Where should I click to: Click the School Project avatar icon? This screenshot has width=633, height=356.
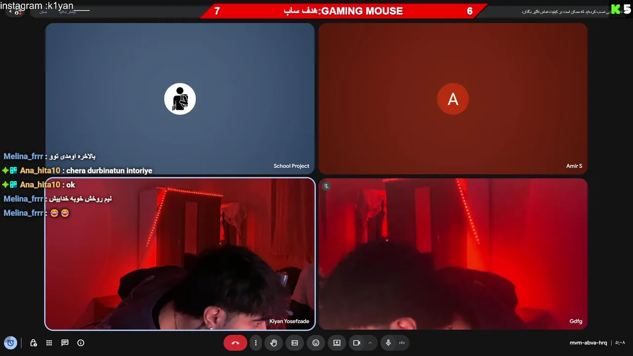click(180, 99)
